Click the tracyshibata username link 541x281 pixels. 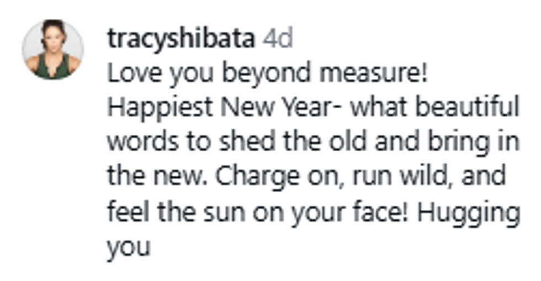tap(181, 39)
